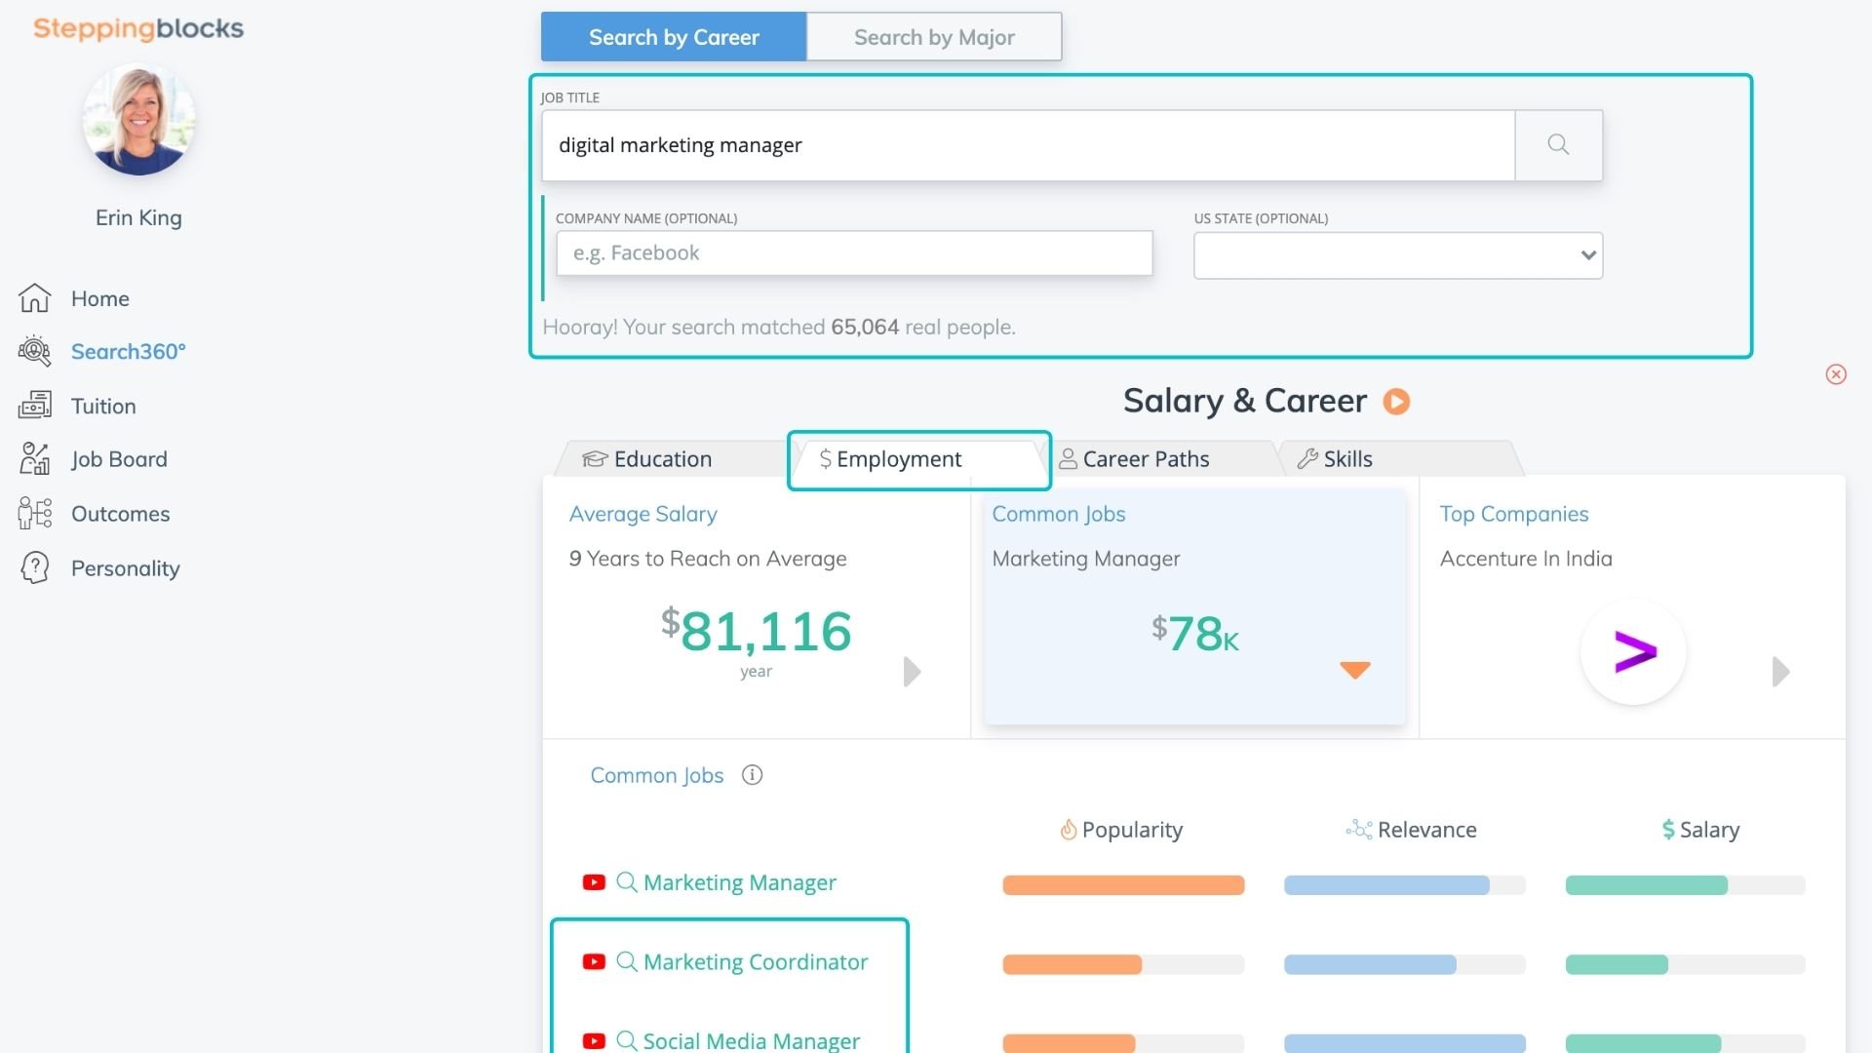Screen dimensions: 1872x1053
Task: Click the Outcomes sidebar icon
Action: 34,514
